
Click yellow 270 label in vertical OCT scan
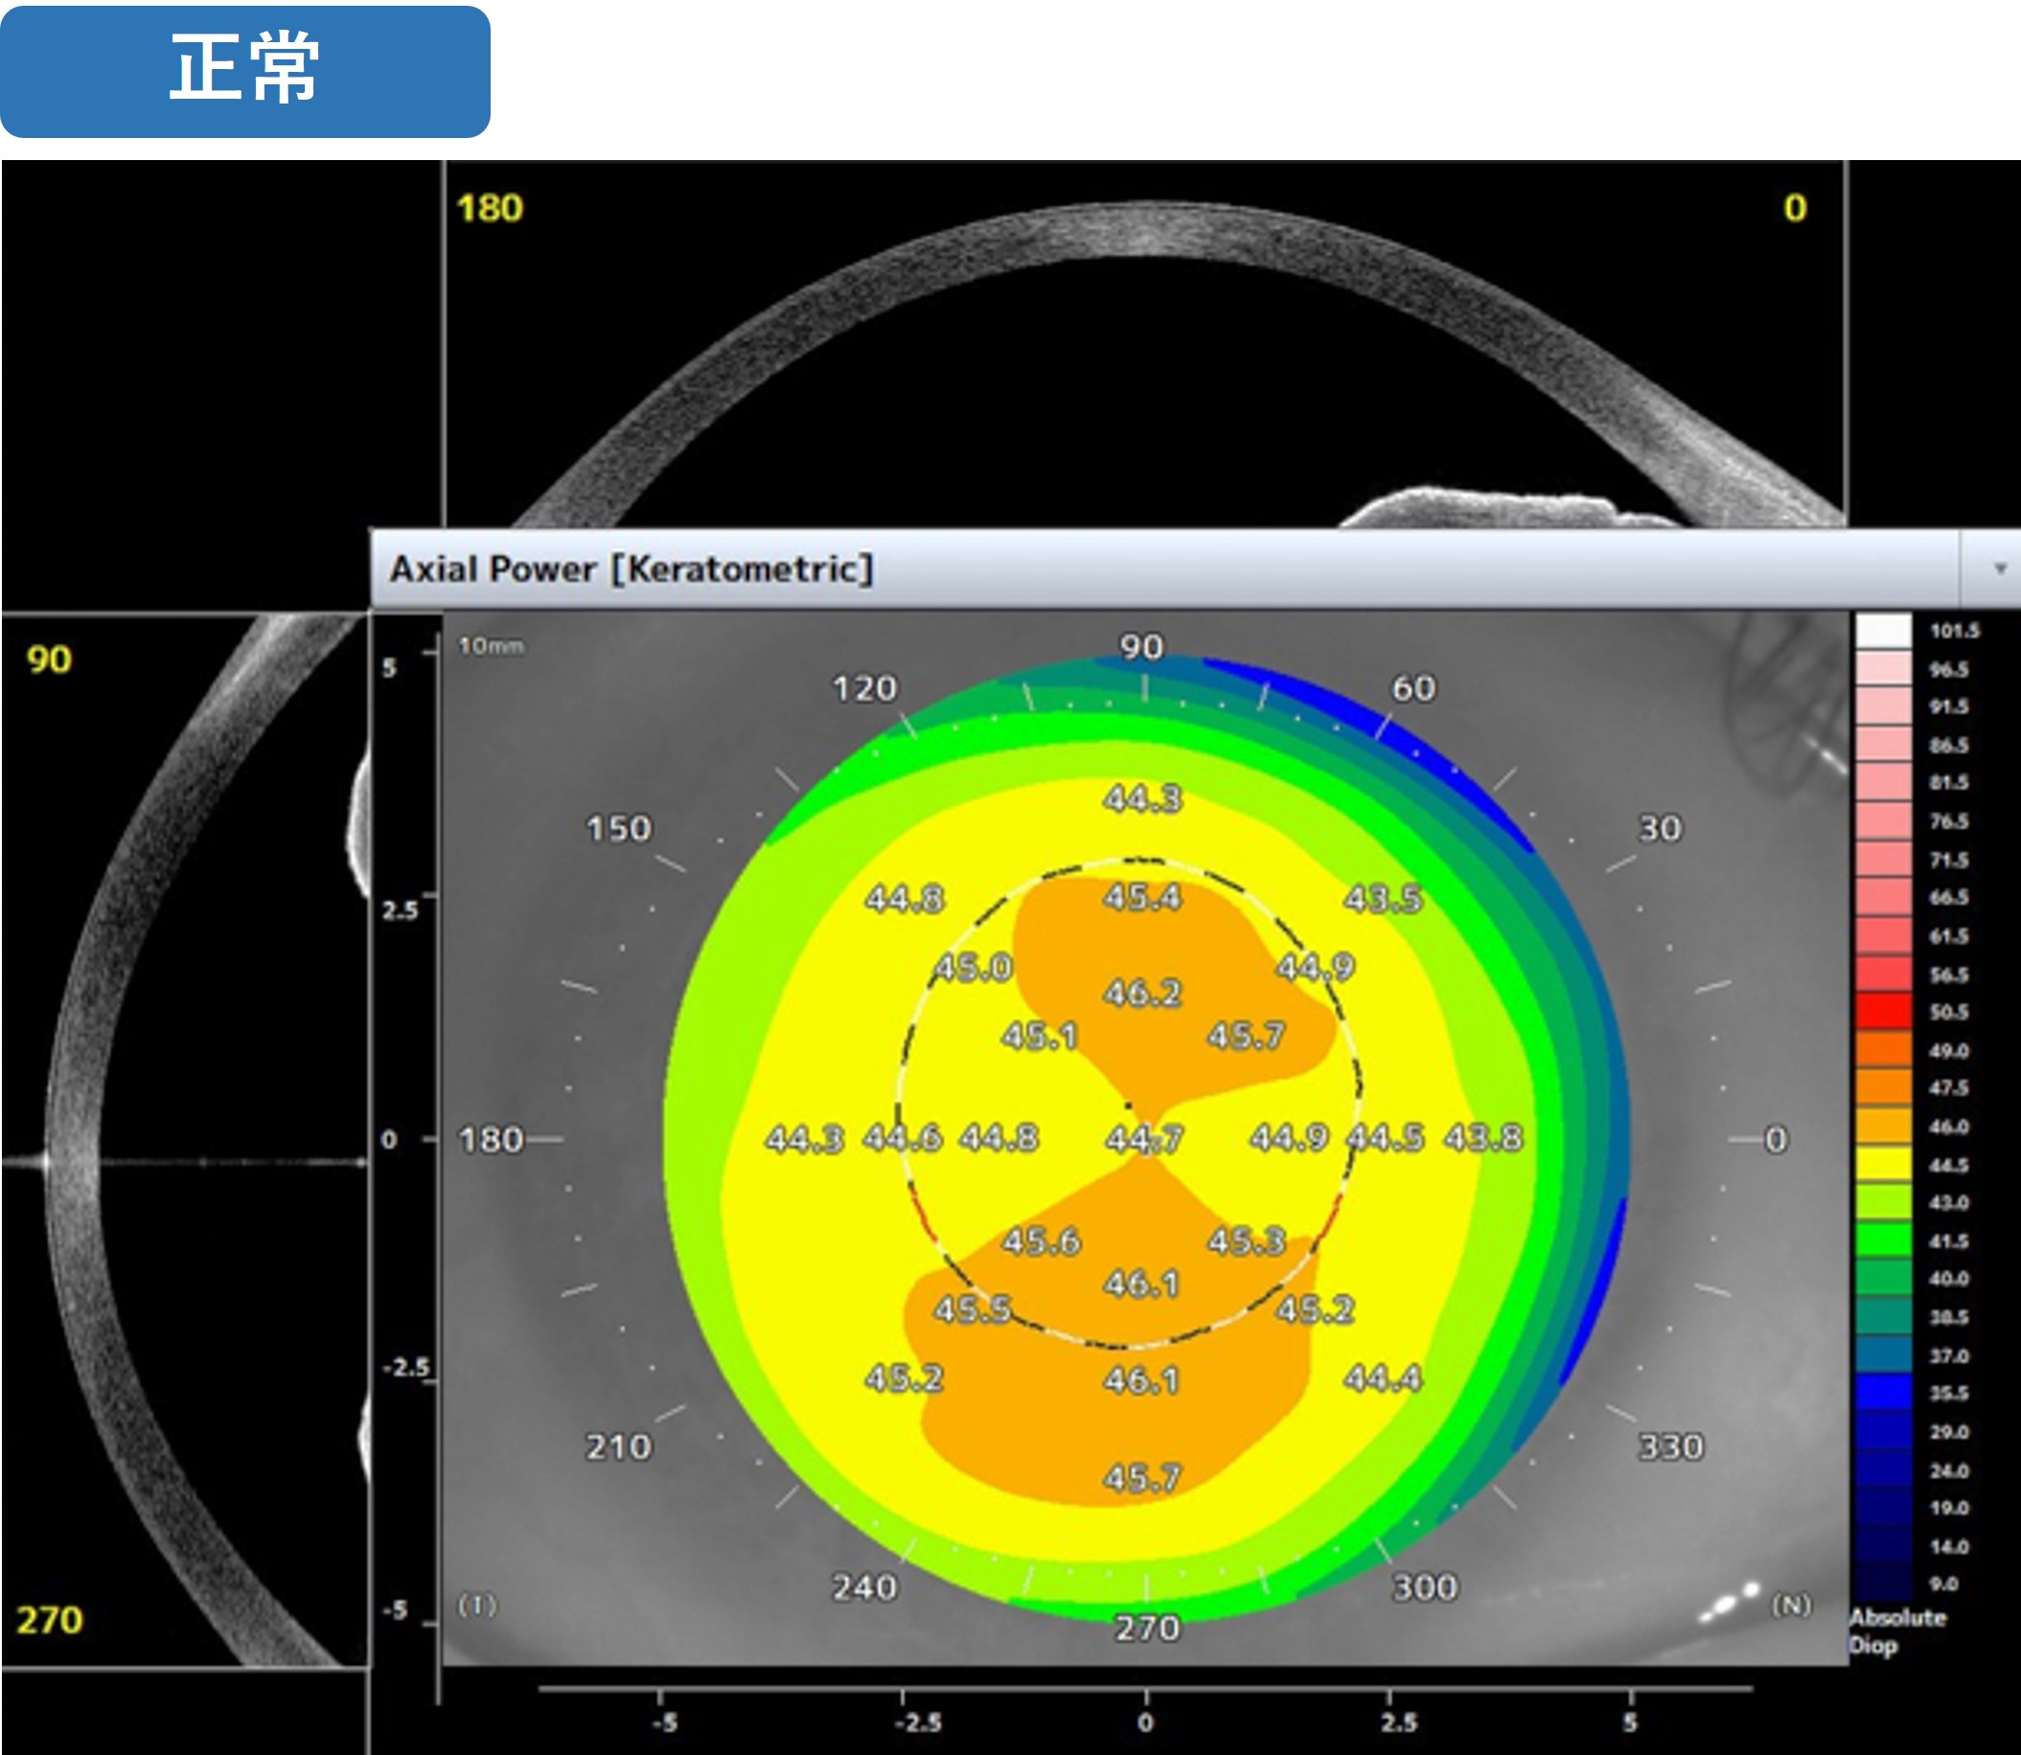(50, 1620)
